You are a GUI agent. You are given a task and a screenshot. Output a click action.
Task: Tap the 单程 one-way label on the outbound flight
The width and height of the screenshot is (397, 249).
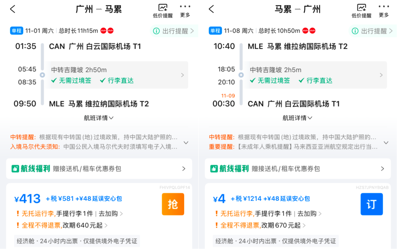[16, 31]
